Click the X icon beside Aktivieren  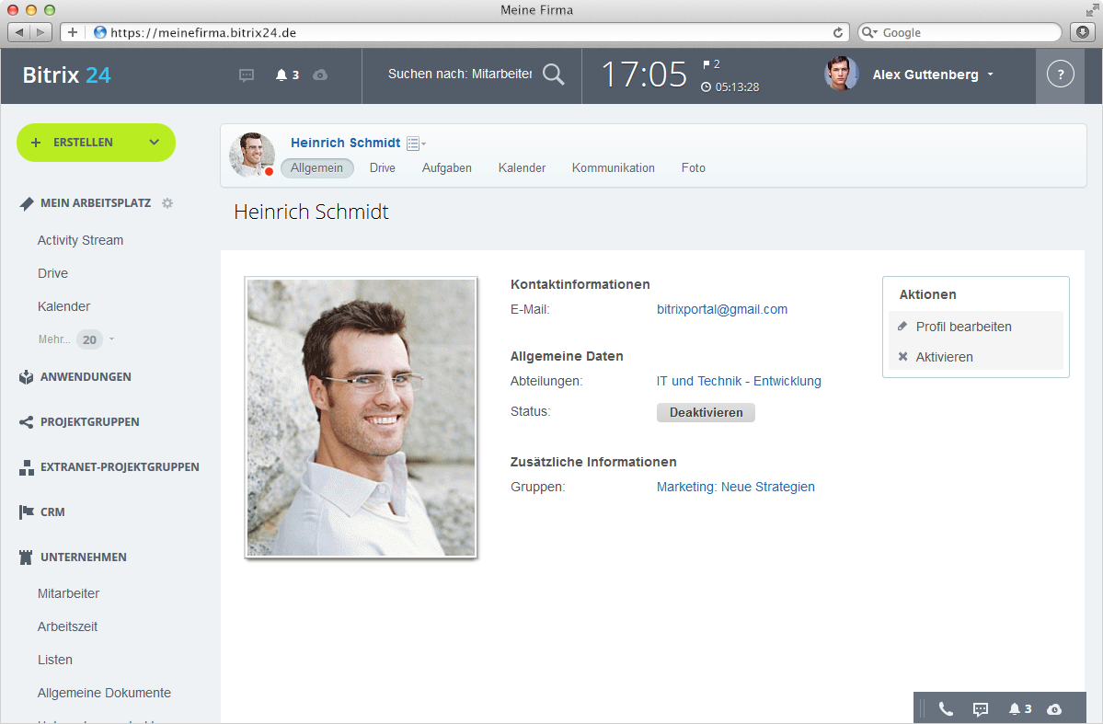pos(902,357)
